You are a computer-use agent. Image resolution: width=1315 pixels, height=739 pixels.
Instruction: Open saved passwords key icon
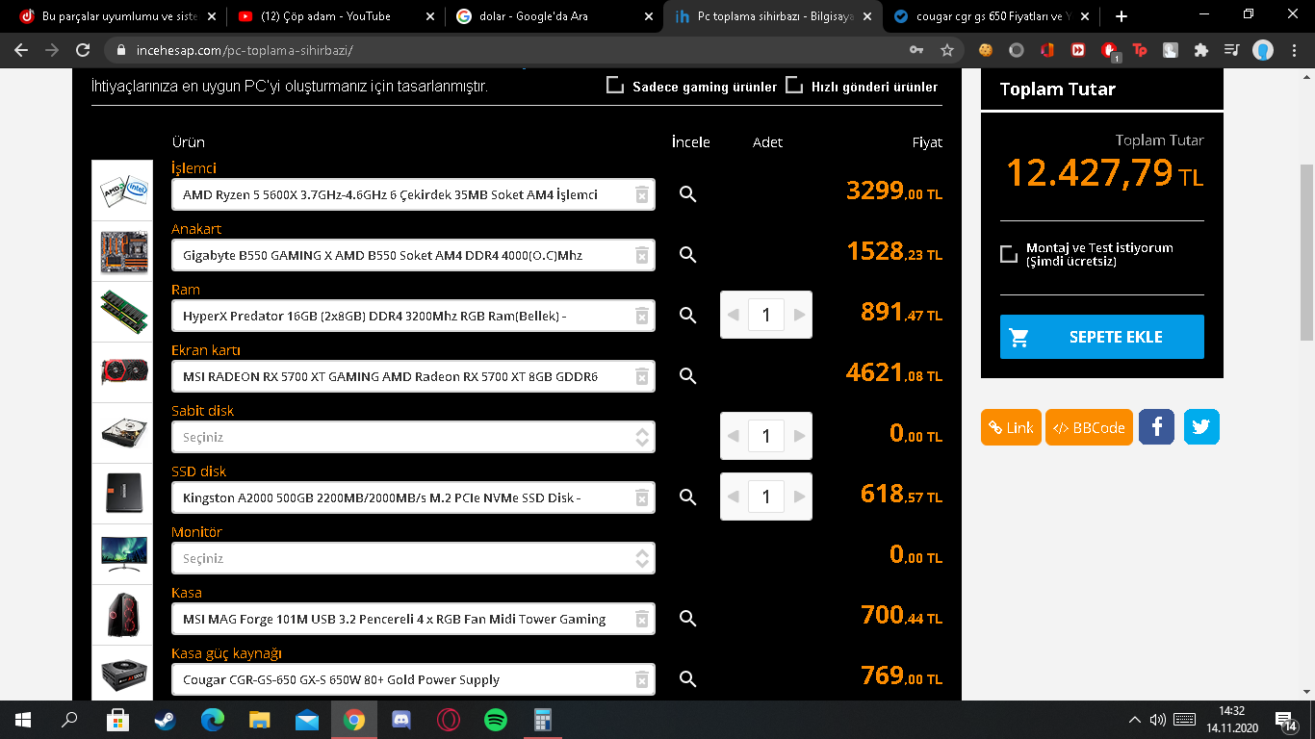click(916, 50)
